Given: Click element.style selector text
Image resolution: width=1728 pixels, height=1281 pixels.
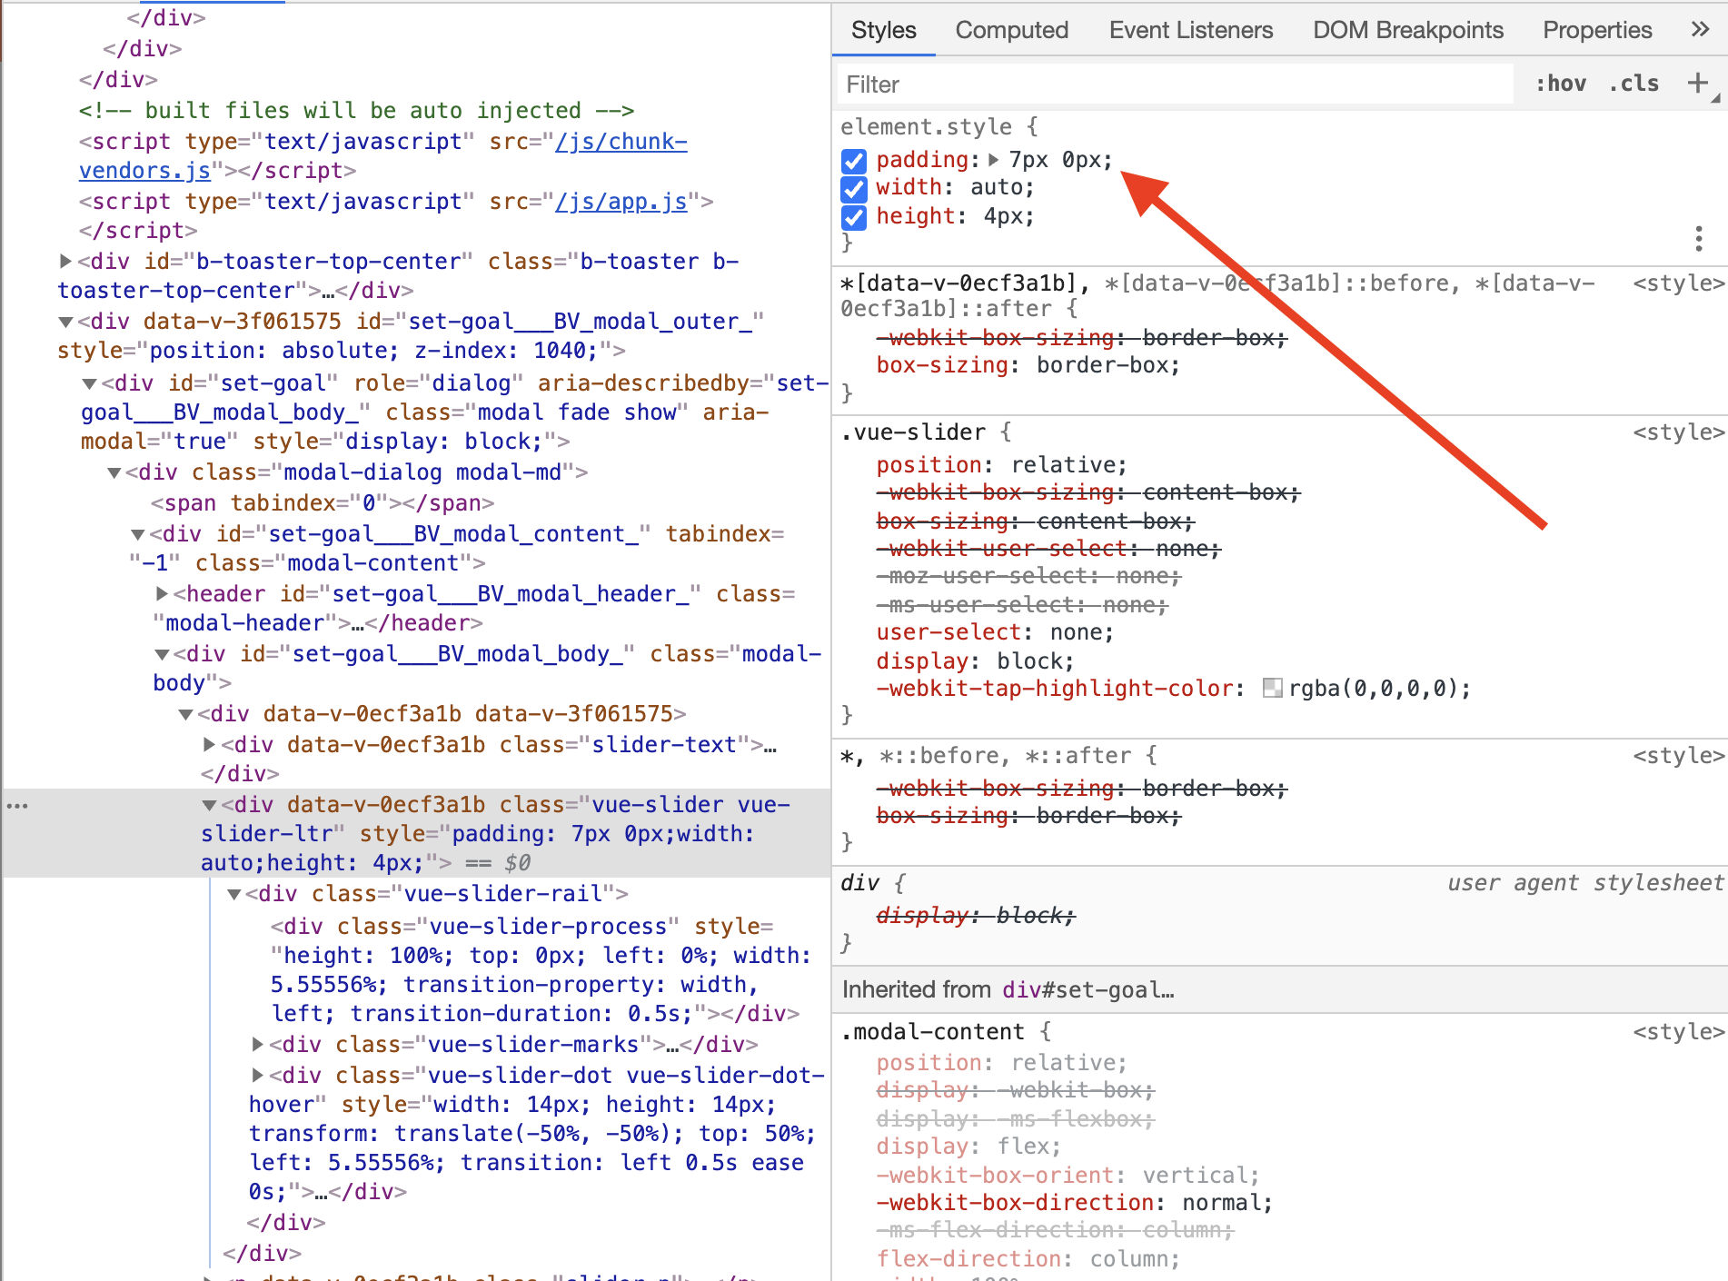Looking at the screenshot, I should coord(926,127).
